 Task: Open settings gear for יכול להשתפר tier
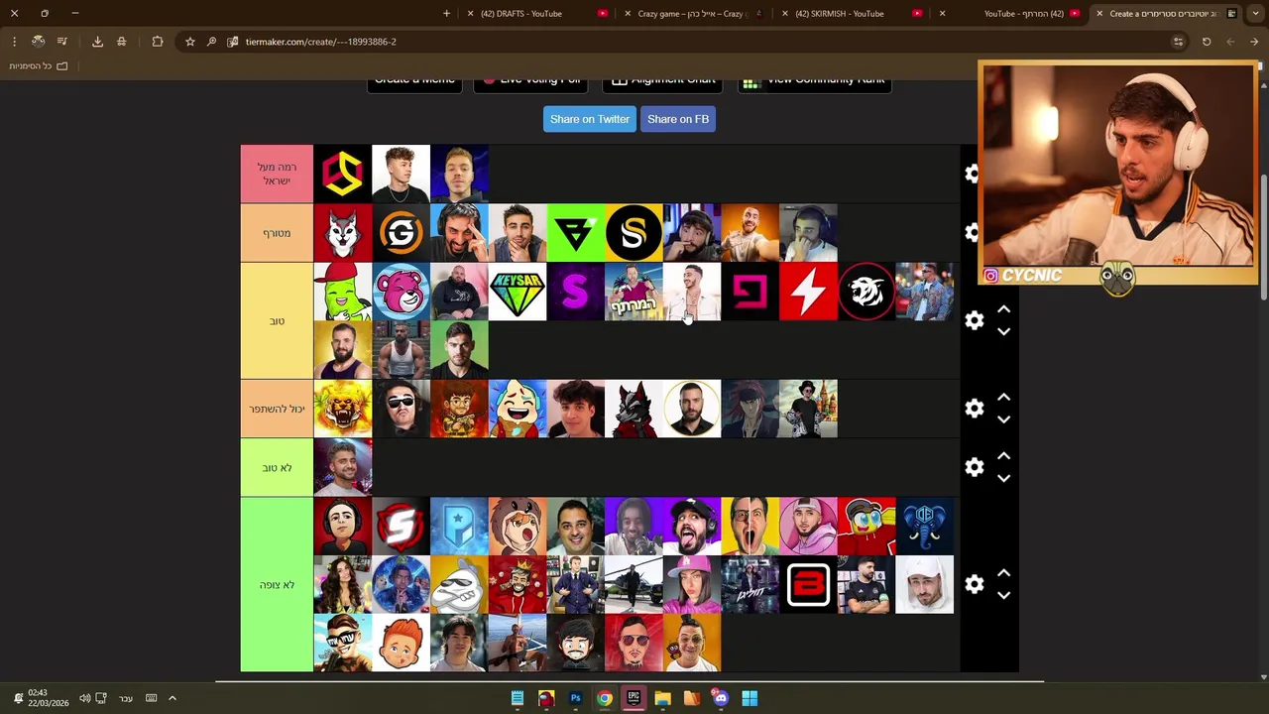coord(975,409)
